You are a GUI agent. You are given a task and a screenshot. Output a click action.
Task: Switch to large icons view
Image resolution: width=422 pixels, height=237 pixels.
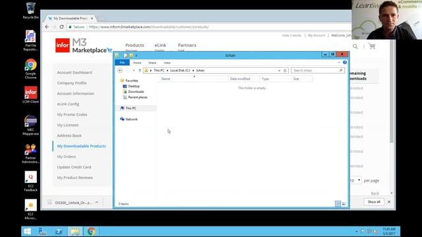pos(344,204)
